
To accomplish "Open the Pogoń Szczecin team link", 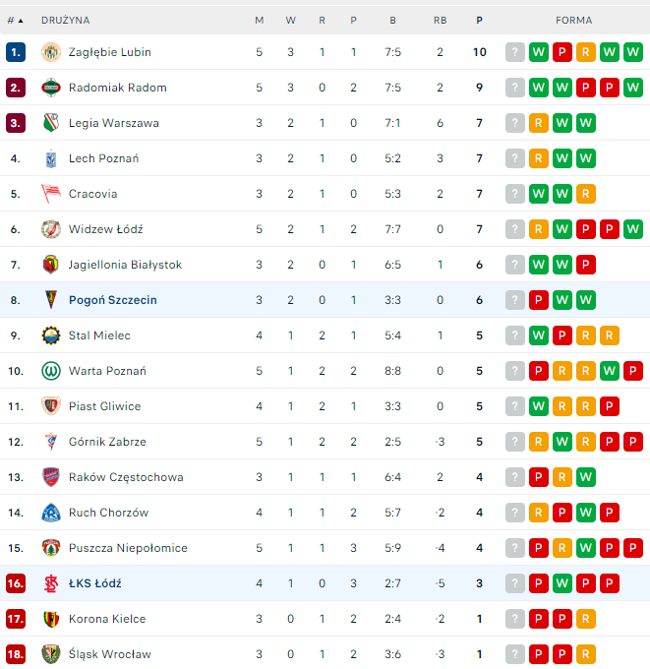I will [112, 300].
